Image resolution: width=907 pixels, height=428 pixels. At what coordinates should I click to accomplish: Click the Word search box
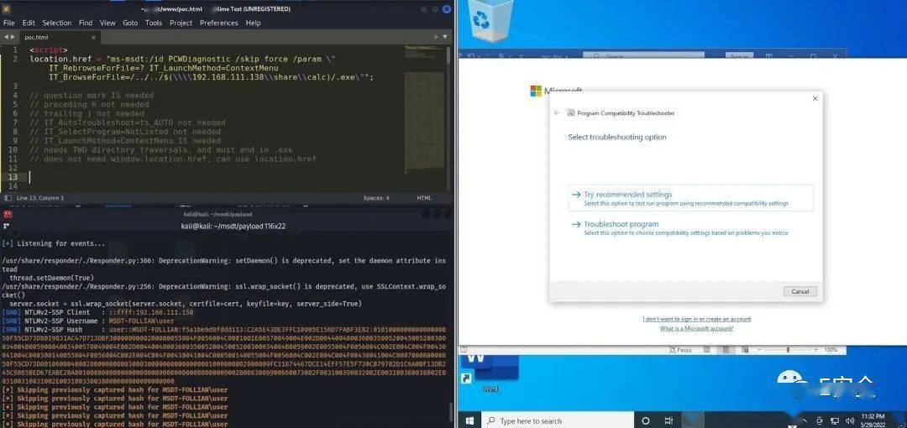point(643,56)
